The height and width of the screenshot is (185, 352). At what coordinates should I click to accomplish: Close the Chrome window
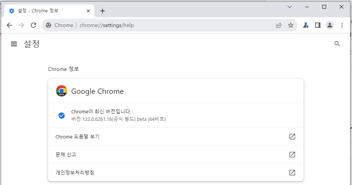[x=341, y=7]
